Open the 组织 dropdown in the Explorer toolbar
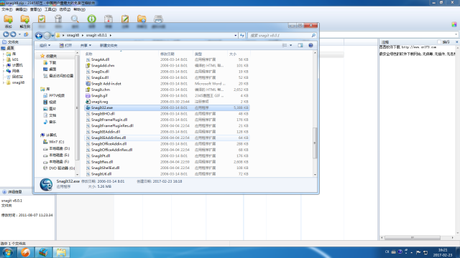 click(45, 45)
